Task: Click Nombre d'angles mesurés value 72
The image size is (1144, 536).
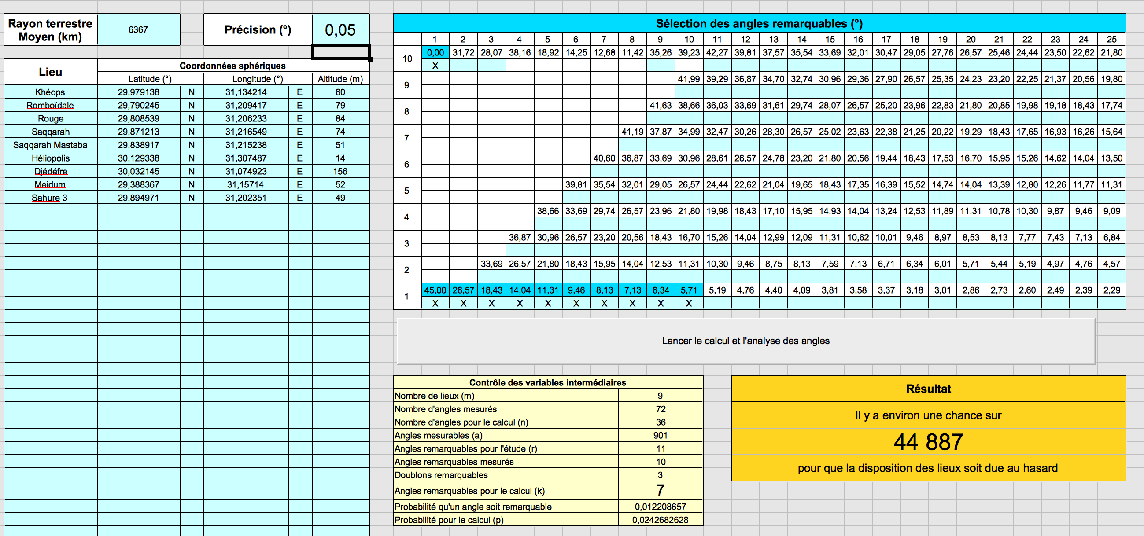Action: click(x=661, y=409)
